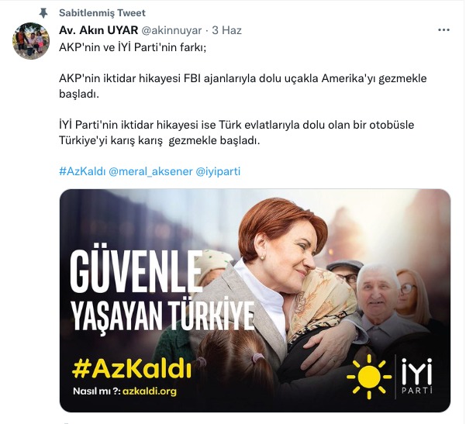Follow the #AzKaldı hashtag link
This screenshot has width=466, height=424.
point(82,171)
